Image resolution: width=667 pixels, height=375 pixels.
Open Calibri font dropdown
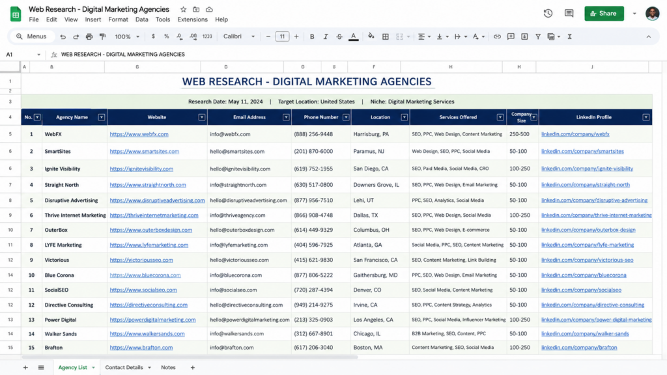[x=239, y=36]
